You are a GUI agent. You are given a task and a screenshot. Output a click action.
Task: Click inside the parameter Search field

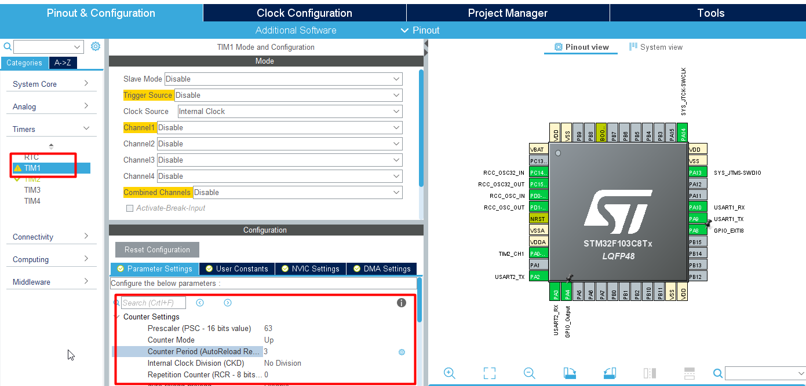(x=154, y=303)
